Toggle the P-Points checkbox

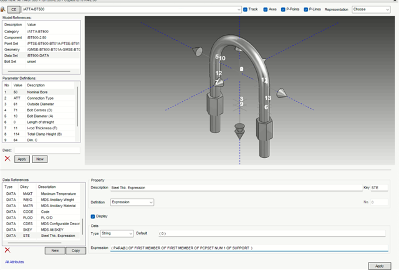[283, 9]
